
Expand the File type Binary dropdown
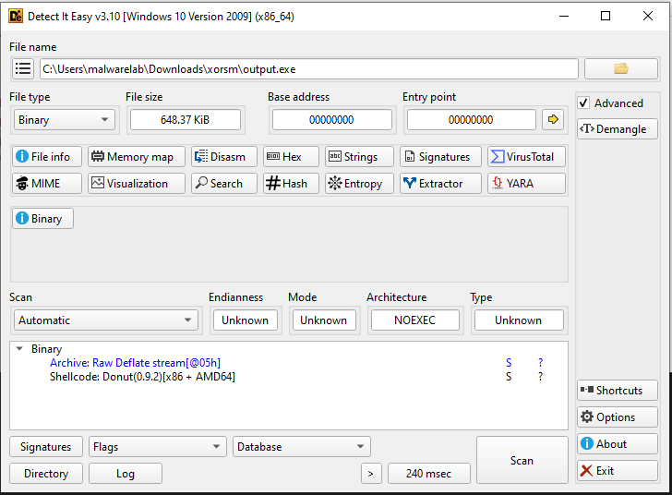(x=64, y=120)
